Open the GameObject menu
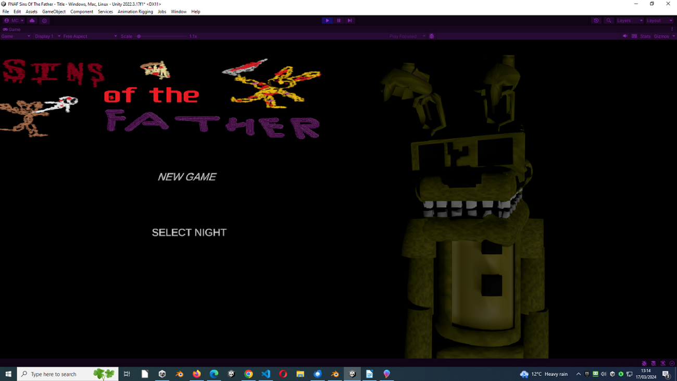 coord(55,11)
